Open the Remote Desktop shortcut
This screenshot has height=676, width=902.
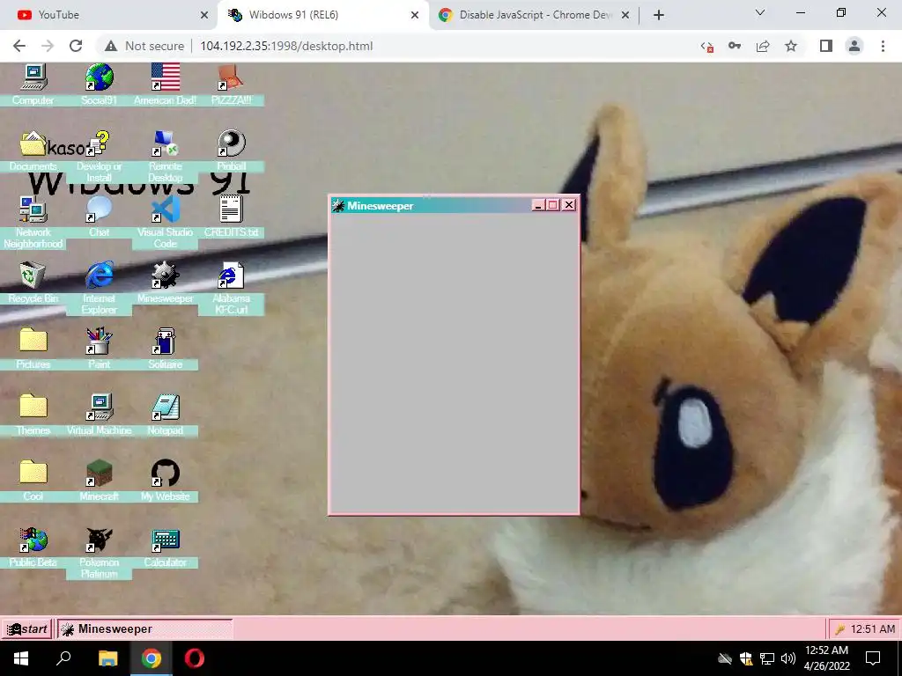(x=165, y=143)
